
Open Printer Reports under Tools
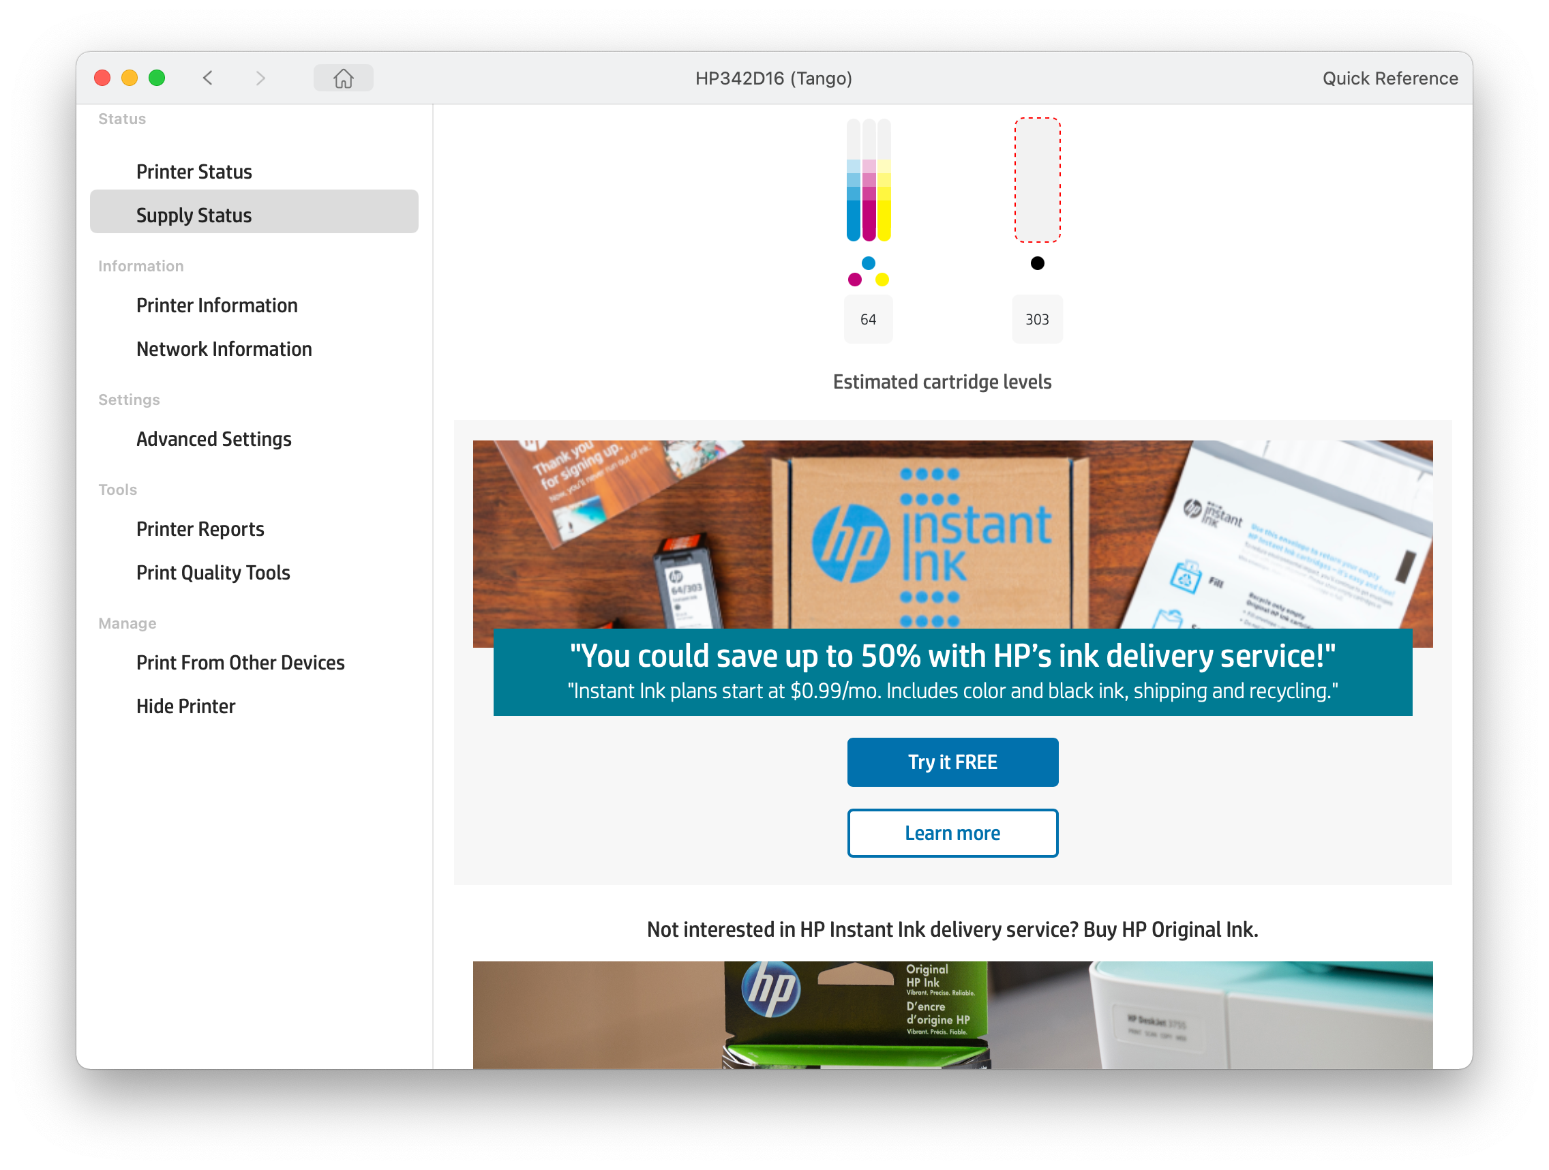200,528
